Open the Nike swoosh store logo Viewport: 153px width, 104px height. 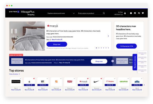(x=97, y=81)
